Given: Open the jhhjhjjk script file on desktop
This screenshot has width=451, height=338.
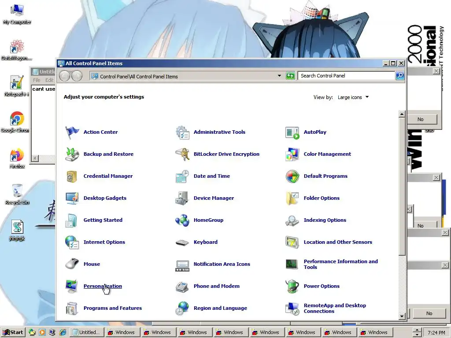Looking at the screenshot, I should (x=17, y=231).
